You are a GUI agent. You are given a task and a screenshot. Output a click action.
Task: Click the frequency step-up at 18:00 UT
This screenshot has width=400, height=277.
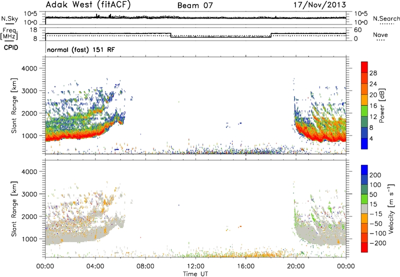pyautogui.click(x=271, y=35)
